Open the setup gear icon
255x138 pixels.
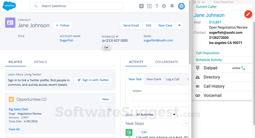[164, 6]
